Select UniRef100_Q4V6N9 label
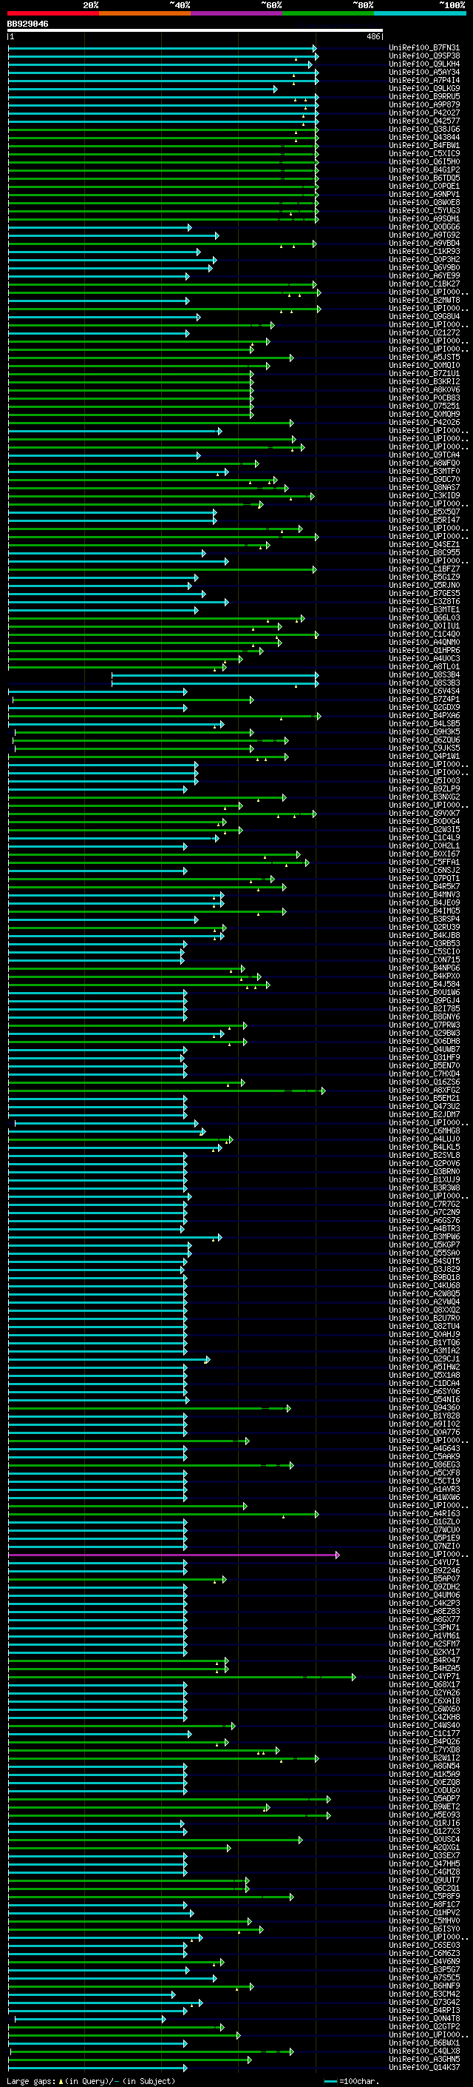This screenshot has height=2087, width=473. click(424, 1962)
